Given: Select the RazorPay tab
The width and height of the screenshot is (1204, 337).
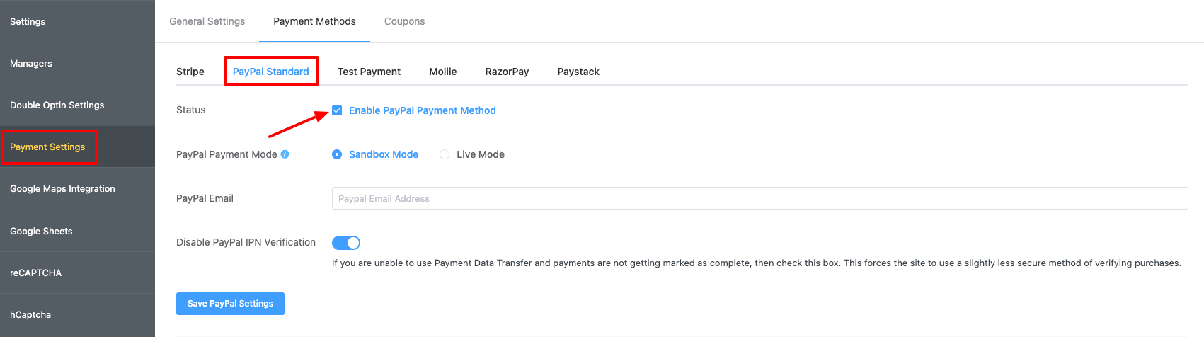Looking at the screenshot, I should 507,72.
